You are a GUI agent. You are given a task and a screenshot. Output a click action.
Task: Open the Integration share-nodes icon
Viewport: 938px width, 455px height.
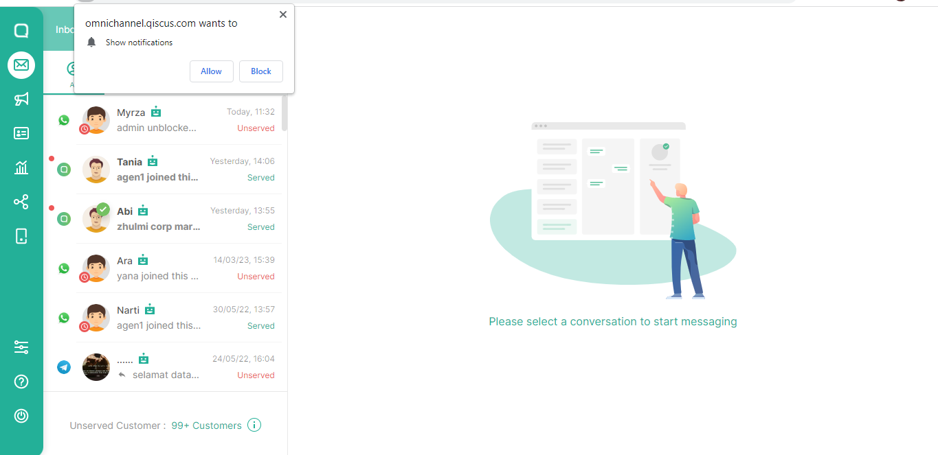coord(21,202)
